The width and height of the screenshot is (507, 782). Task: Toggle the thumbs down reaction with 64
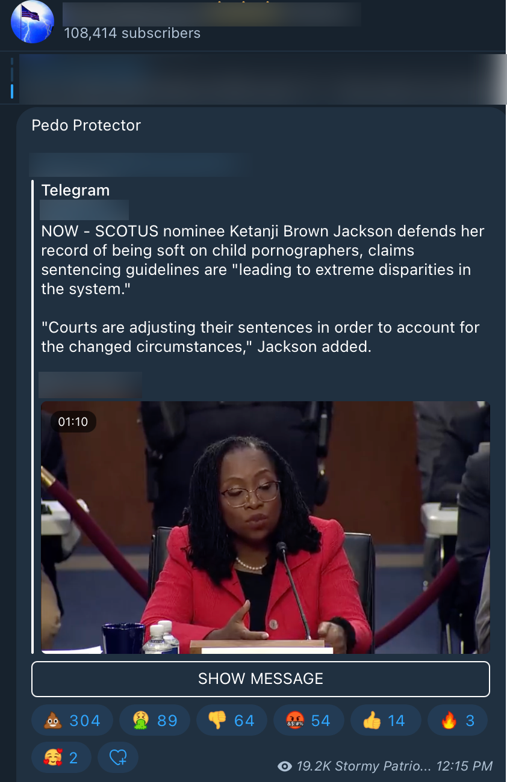click(x=231, y=721)
